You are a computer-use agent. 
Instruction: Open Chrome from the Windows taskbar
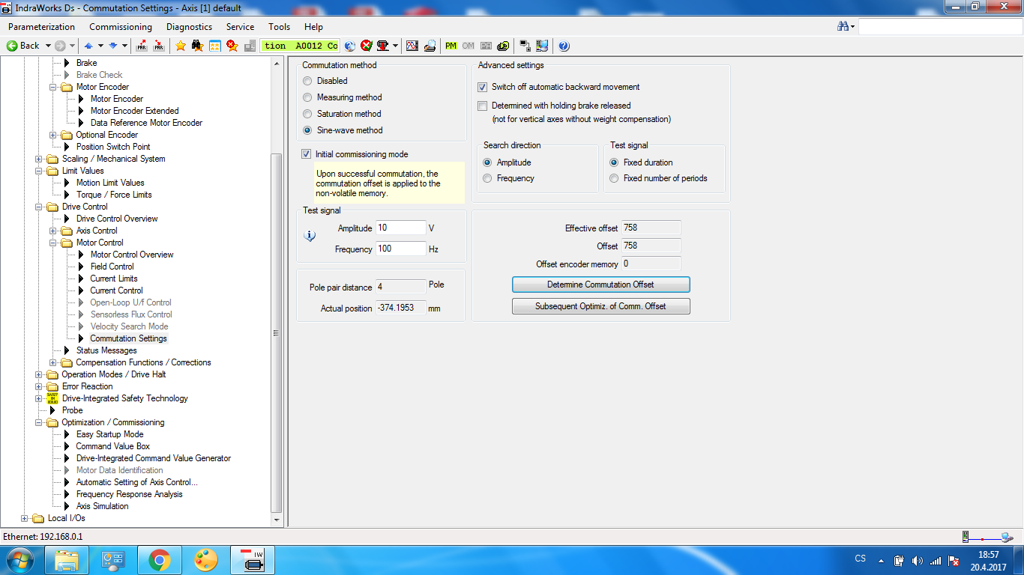(159, 559)
